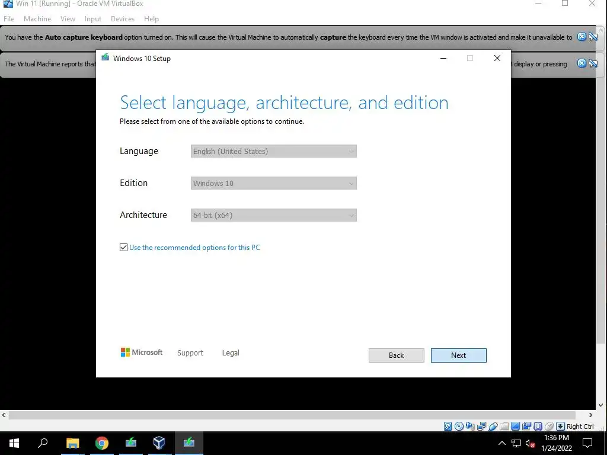The width and height of the screenshot is (607, 455).
Task: Click the mouse integration indicator icon
Action: pyautogui.click(x=549, y=427)
